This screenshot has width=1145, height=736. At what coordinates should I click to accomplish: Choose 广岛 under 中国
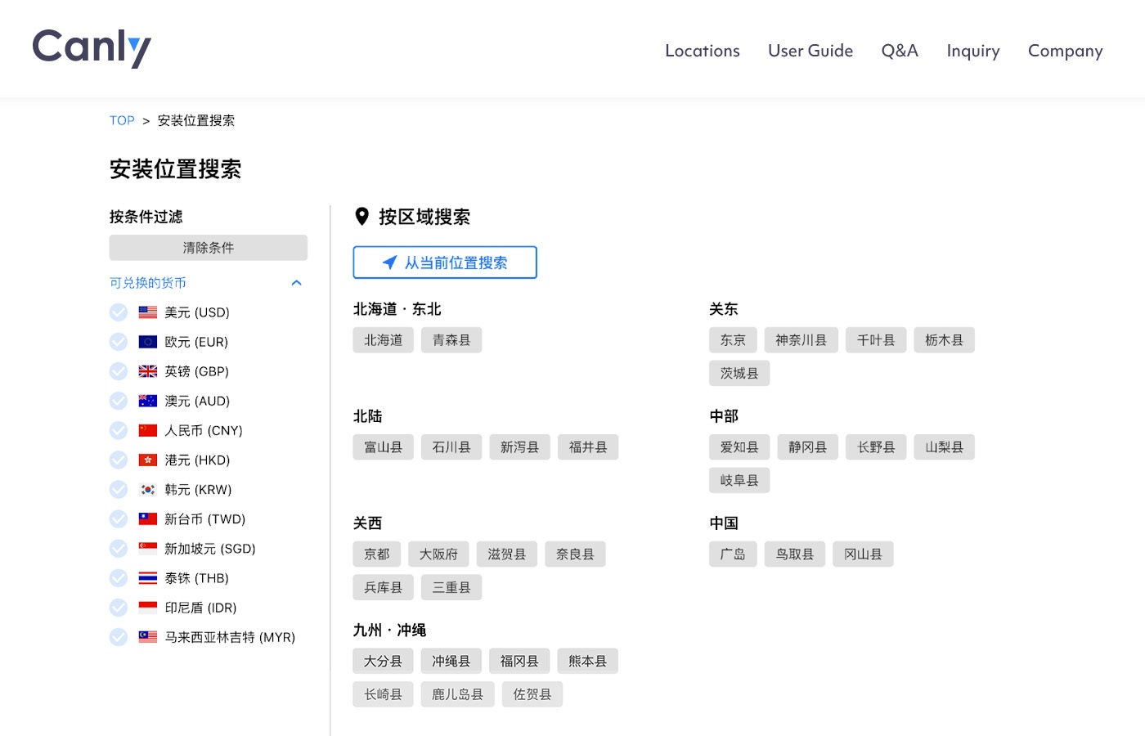pyautogui.click(x=733, y=554)
